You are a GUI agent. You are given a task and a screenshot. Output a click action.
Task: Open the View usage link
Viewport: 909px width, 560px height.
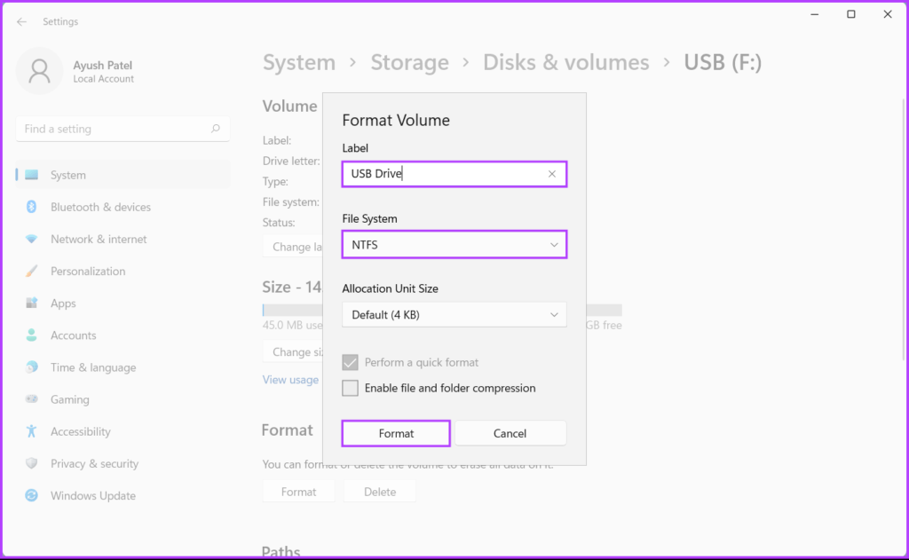pyautogui.click(x=290, y=379)
